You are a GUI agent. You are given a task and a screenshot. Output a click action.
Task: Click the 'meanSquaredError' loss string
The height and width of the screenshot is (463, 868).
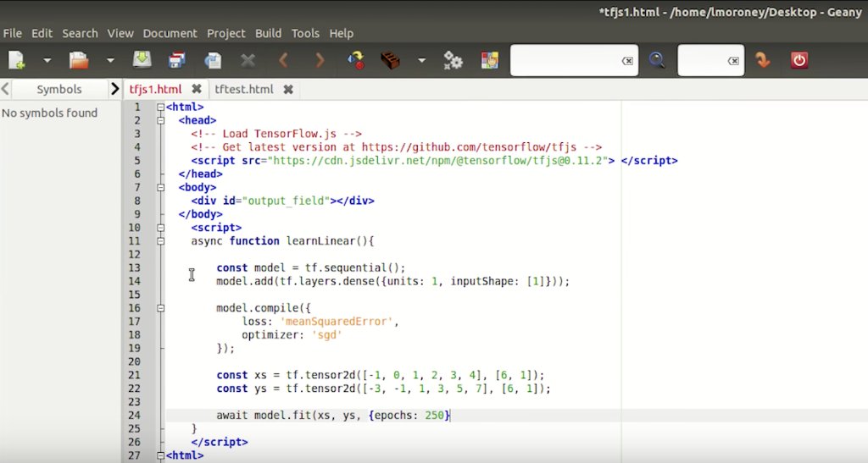[x=337, y=322]
